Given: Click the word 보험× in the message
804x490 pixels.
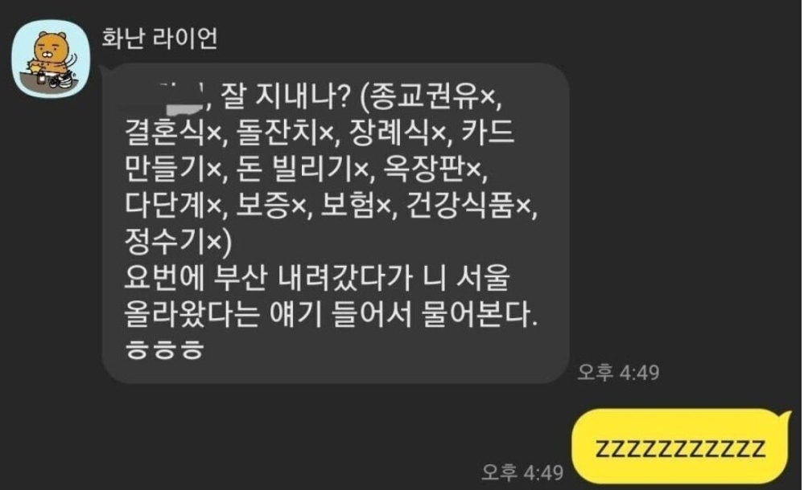Looking at the screenshot, I should coord(355,205).
